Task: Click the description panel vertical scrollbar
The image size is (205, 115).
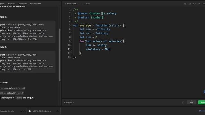Action: (x=60, y=55)
